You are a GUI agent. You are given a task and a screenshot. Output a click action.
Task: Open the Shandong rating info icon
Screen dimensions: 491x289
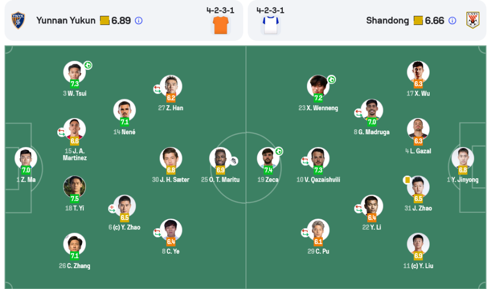(x=452, y=21)
